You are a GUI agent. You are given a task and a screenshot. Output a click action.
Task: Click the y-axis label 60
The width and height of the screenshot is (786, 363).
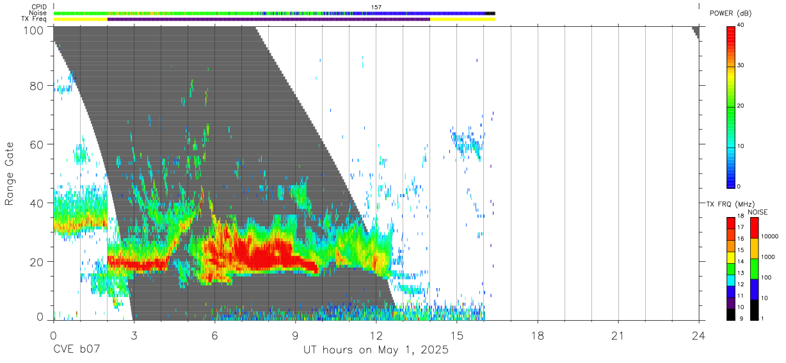click(36, 144)
